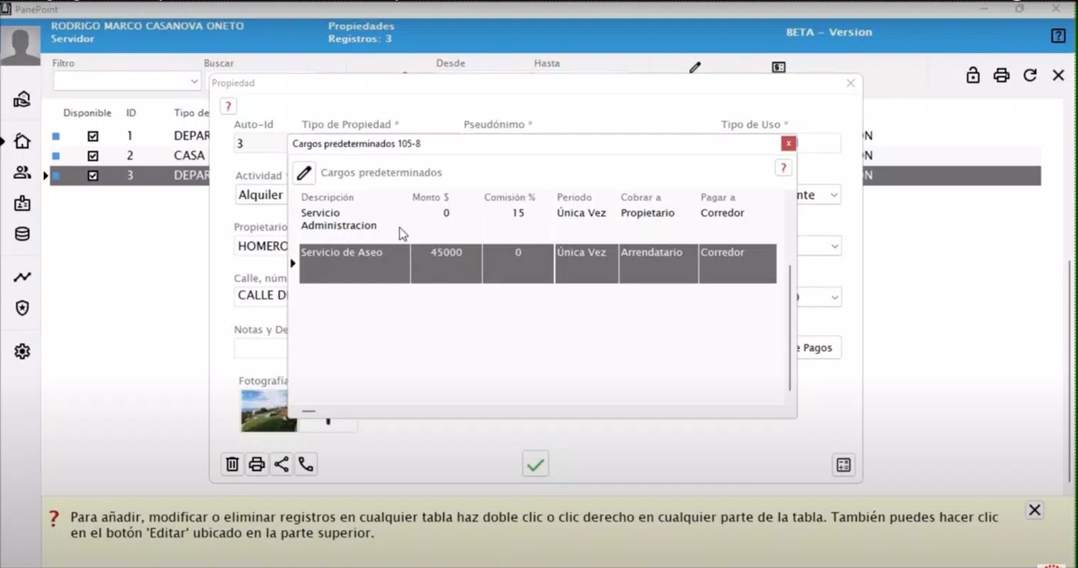This screenshot has height=568, width=1078.
Task: Click the unlock padlock toolbar icon
Action: 973,75
